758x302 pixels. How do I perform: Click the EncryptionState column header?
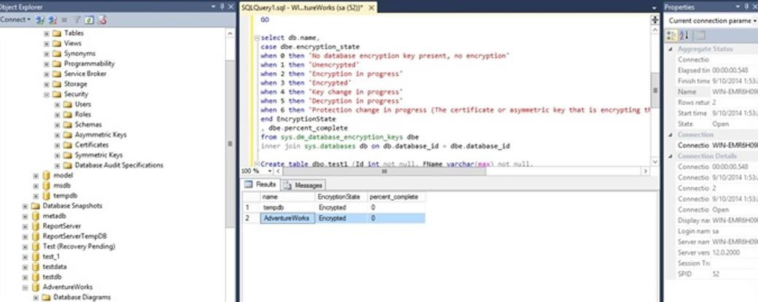click(x=340, y=197)
